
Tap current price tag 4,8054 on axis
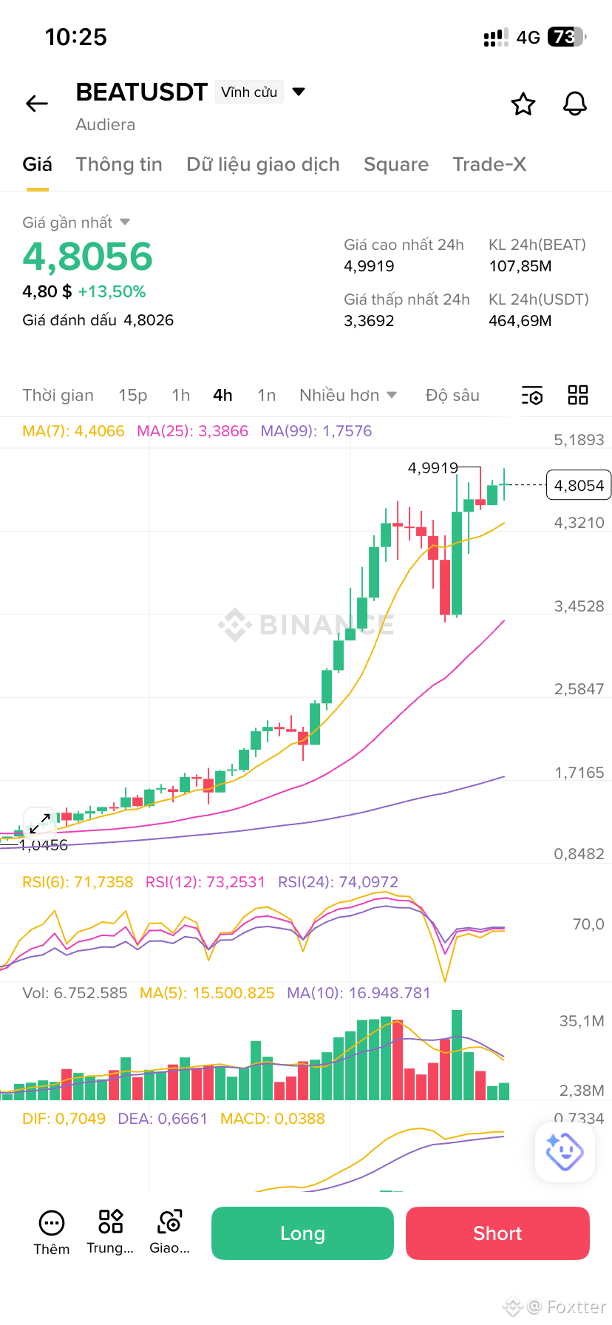579,485
